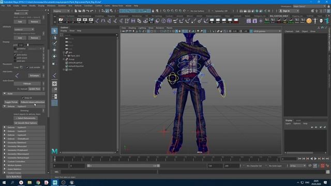Click the Toggle Fit/Adv button
Viewport: 331px width, 186px height.
pyautogui.click(x=11, y=102)
